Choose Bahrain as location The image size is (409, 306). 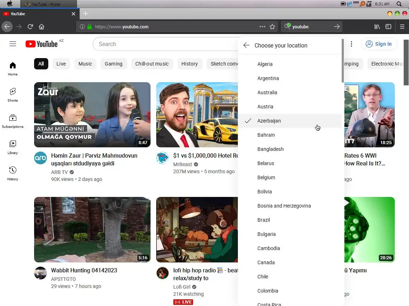tap(290, 135)
